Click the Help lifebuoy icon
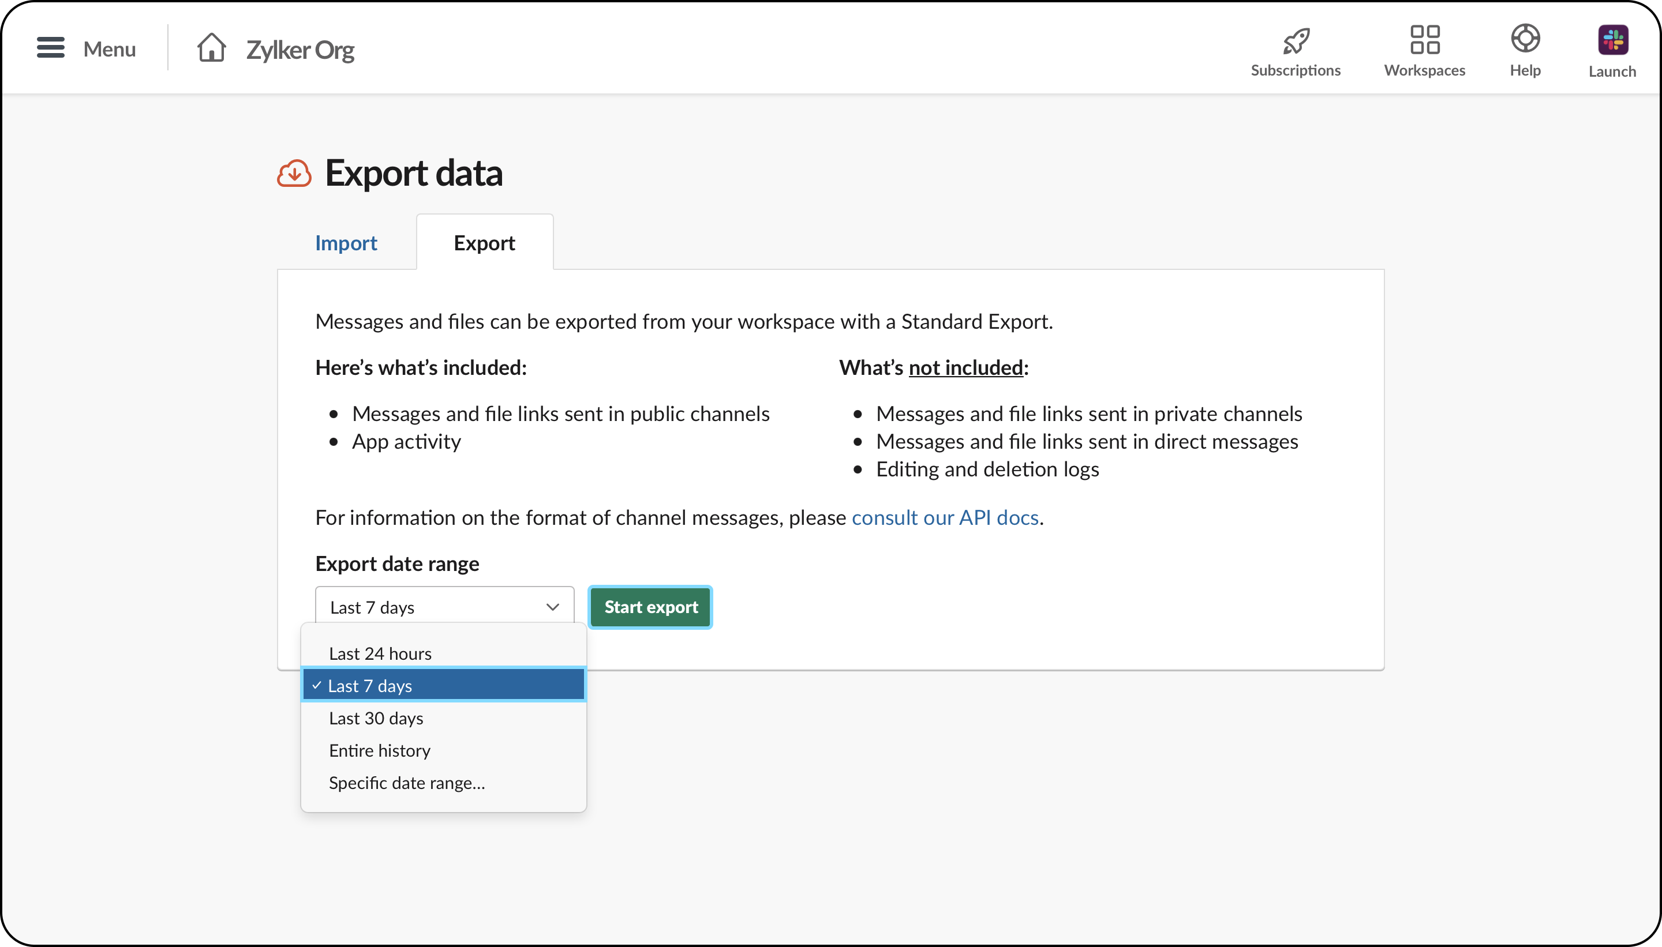 [1525, 39]
